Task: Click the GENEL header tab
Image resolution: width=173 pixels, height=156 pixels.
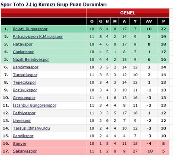Action: pyautogui.click(x=128, y=13)
